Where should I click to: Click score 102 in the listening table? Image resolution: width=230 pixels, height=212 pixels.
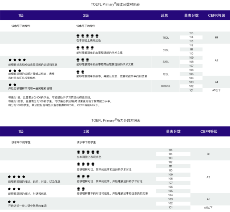(170, 203)
